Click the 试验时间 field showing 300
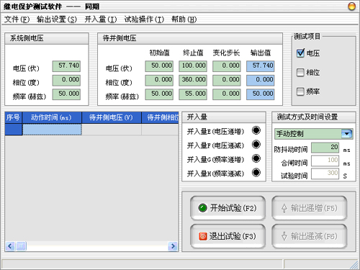The image size is (360, 270). [x=325, y=174]
